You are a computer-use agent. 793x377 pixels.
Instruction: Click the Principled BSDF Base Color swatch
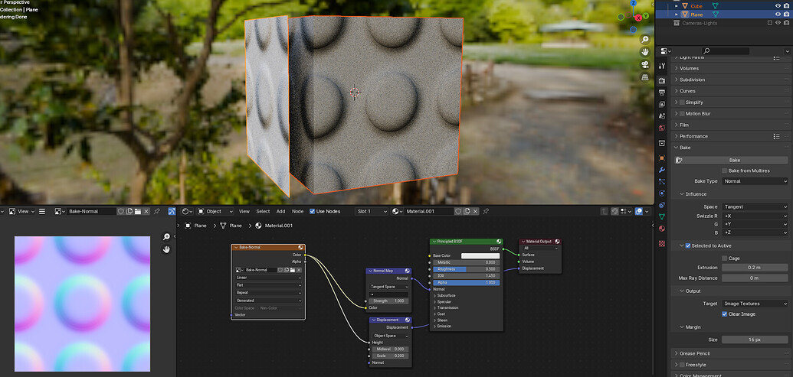(x=480, y=256)
